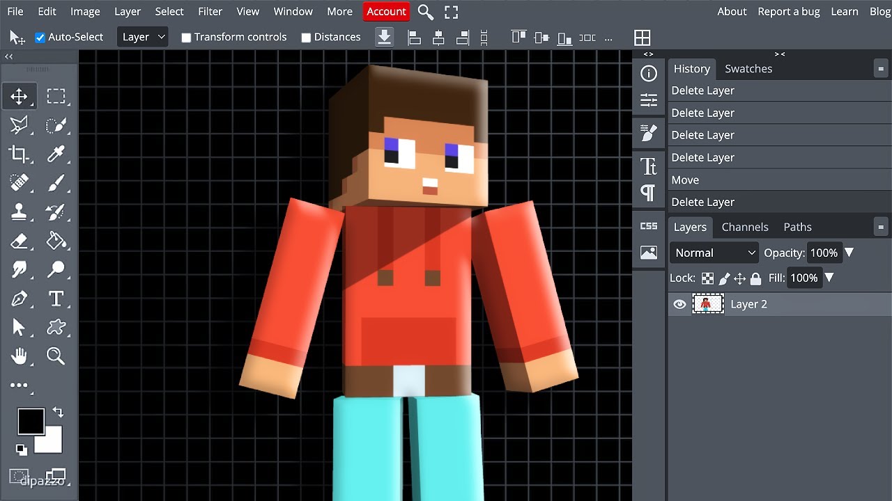Switch to the Swatches tab
892x501 pixels.
[748, 69]
